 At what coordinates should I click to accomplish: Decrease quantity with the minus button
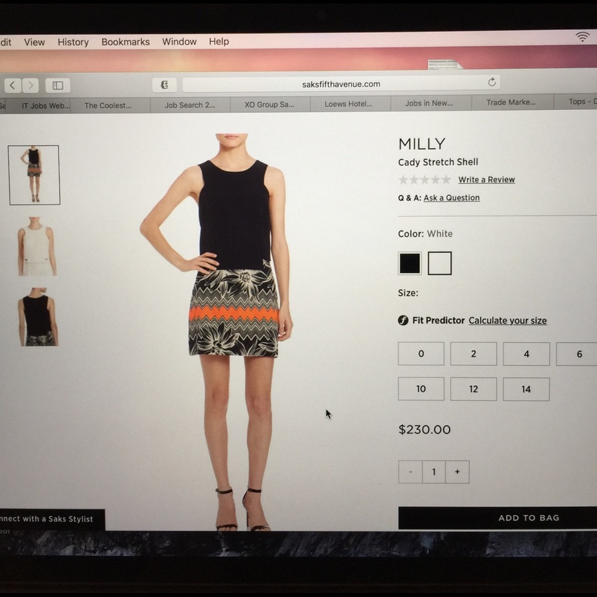[x=410, y=472]
